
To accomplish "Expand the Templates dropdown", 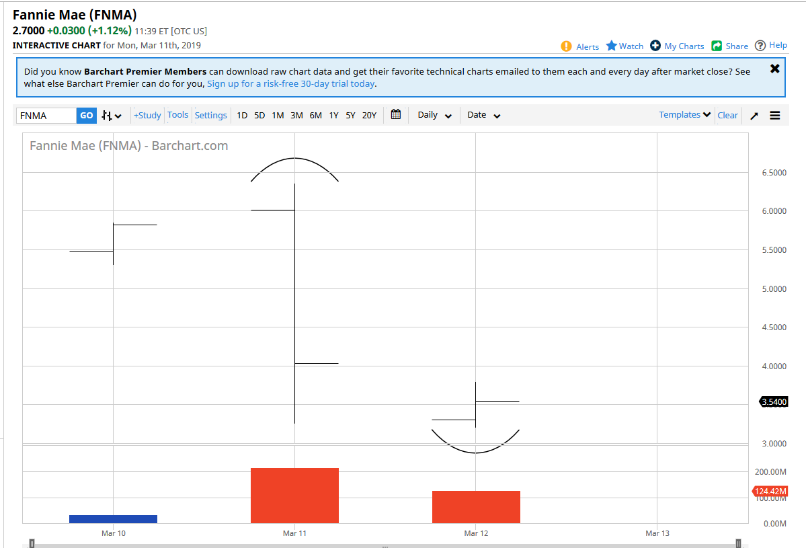I will coord(685,114).
